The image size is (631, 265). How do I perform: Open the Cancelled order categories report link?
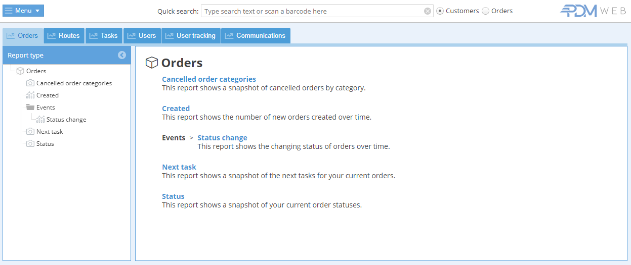pyautogui.click(x=209, y=79)
